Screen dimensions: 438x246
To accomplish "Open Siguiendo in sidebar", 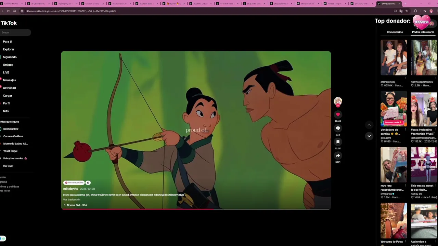I will pyautogui.click(x=10, y=57).
